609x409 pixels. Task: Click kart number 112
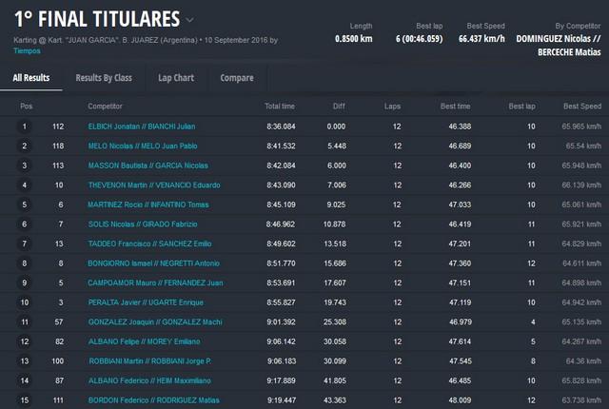(58, 127)
